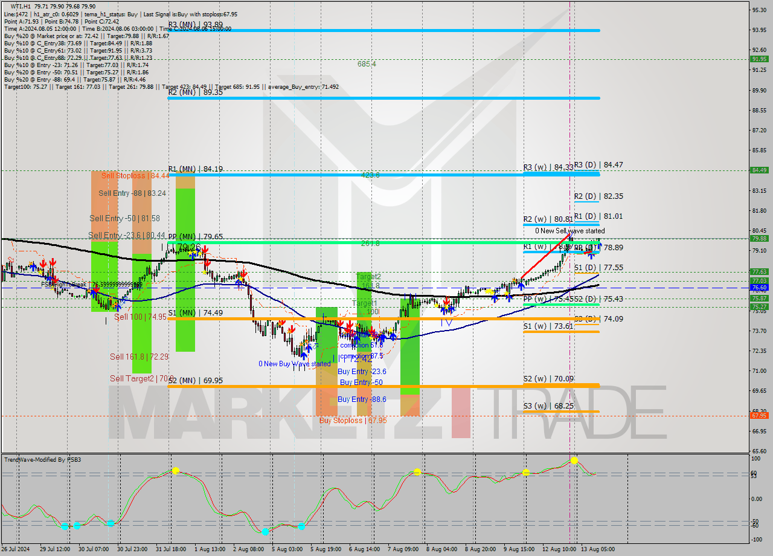Click the oscillator yellow peak dot near 12 Aug
Image resolution: width=773 pixels, height=556 pixels.
tap(574, 461)
